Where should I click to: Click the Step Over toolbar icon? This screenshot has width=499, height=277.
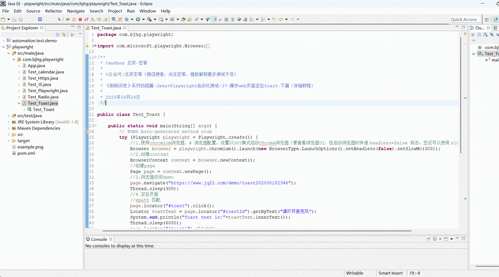coord(99,19)
